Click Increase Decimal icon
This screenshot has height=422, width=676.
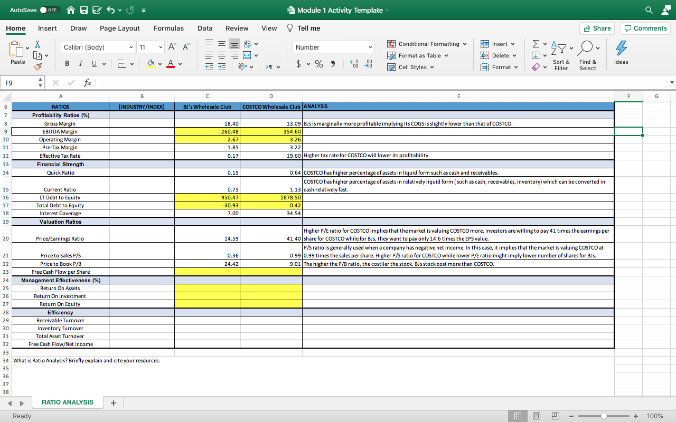coord(355,64)
